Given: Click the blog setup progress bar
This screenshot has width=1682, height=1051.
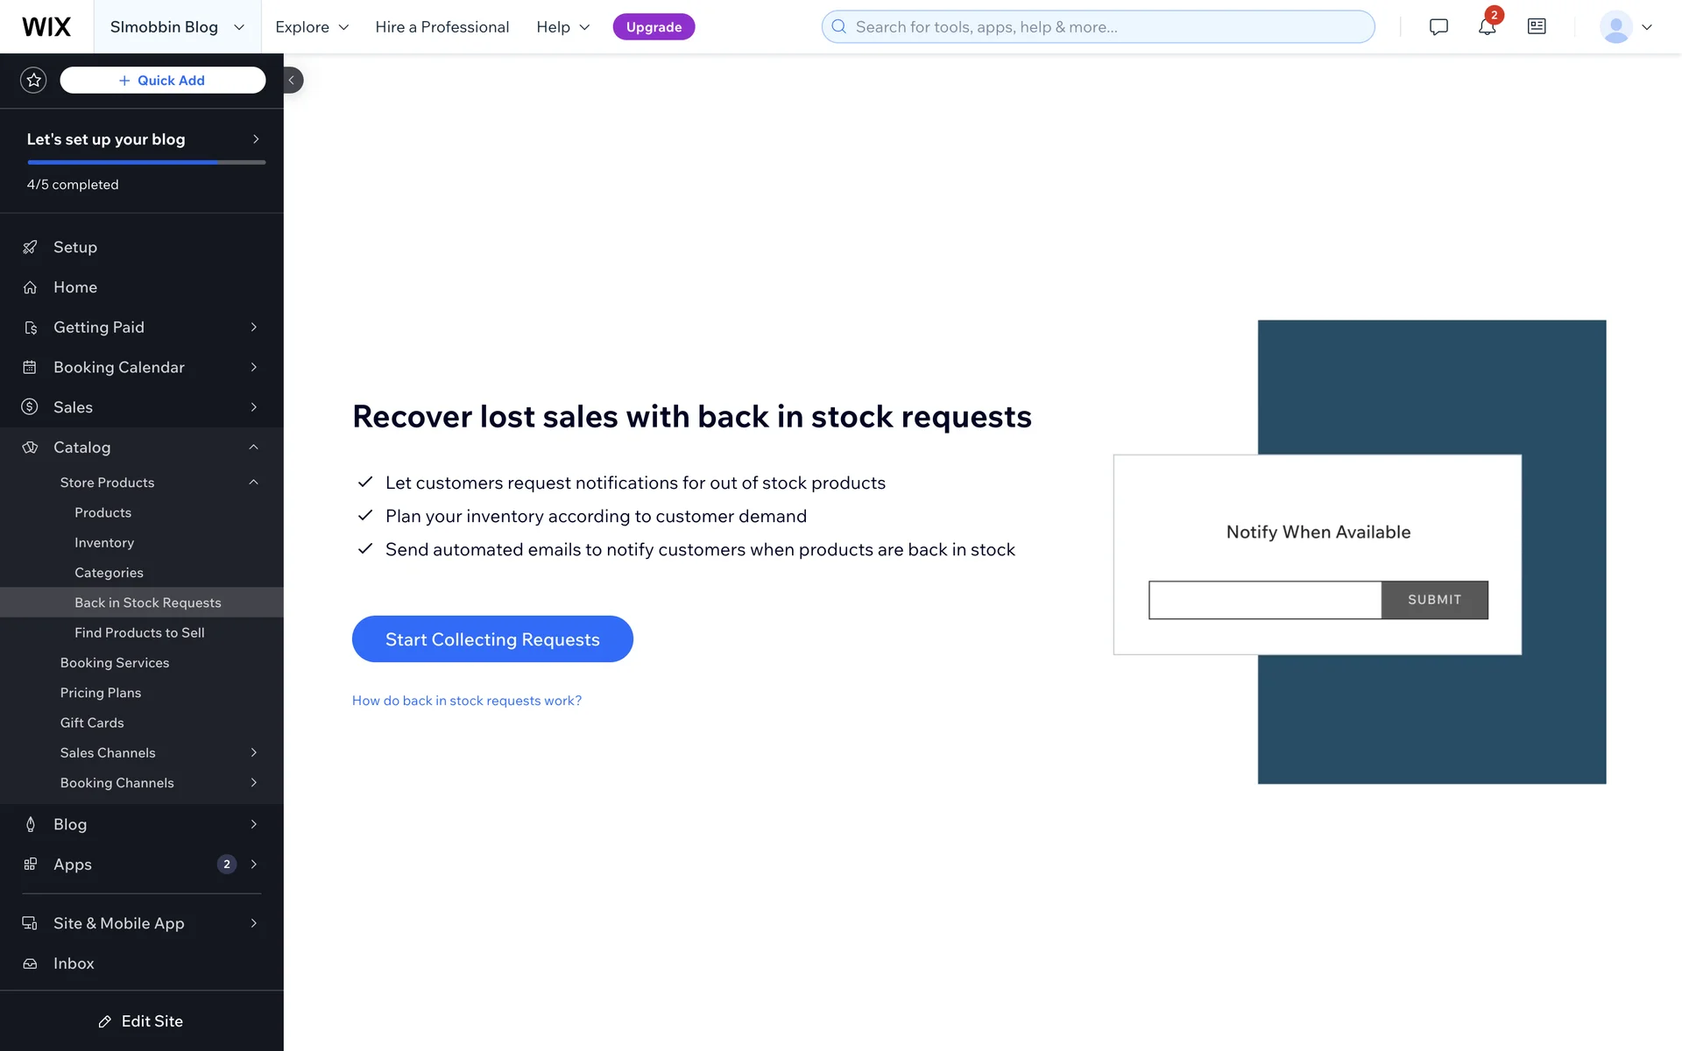Looking at the screenshot, I should [x=146, y=162].
